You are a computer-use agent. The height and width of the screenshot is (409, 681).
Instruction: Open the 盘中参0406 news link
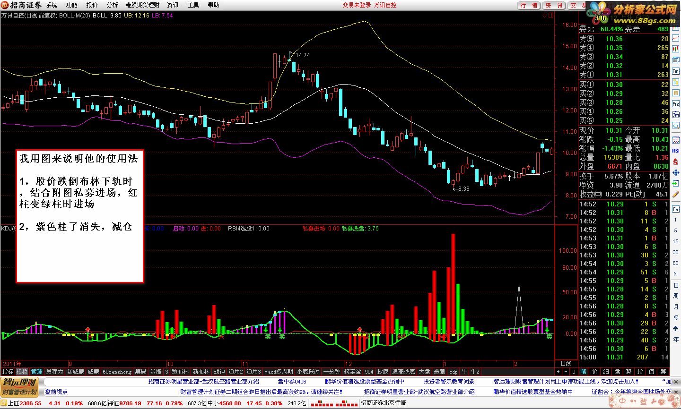(x=292, y=381)
